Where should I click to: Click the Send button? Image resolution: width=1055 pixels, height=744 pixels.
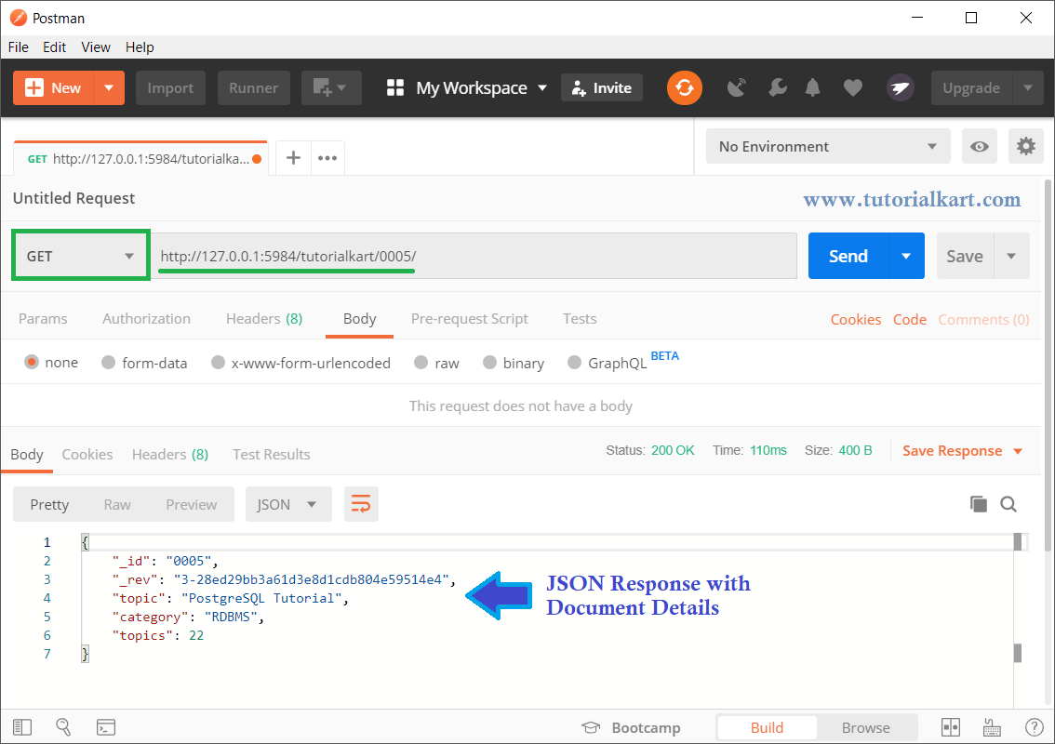[x=848, y=255]
